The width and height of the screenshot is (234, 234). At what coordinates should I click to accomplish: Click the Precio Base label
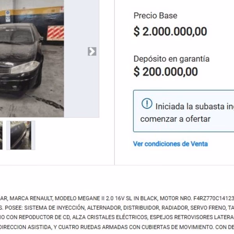[x=155, y=16]
